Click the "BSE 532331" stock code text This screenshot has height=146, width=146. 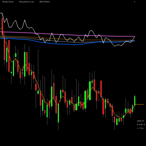pos(45,2)
